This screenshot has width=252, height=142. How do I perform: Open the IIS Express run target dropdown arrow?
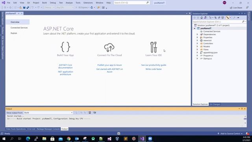pyautogui.click(x=89, y=7)
